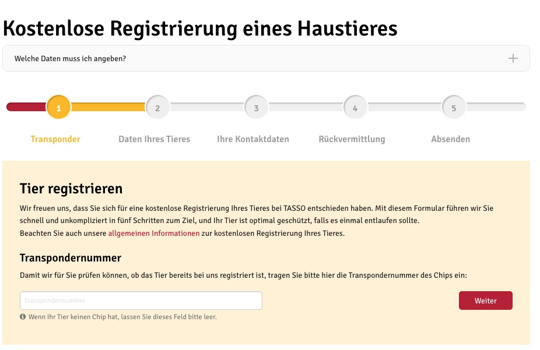Expand 'Welche Daten muss ich angeben?' section

coord(266,58)
